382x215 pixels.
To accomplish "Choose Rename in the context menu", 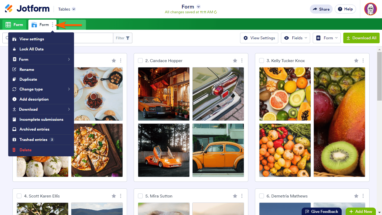I will point(41,70).
